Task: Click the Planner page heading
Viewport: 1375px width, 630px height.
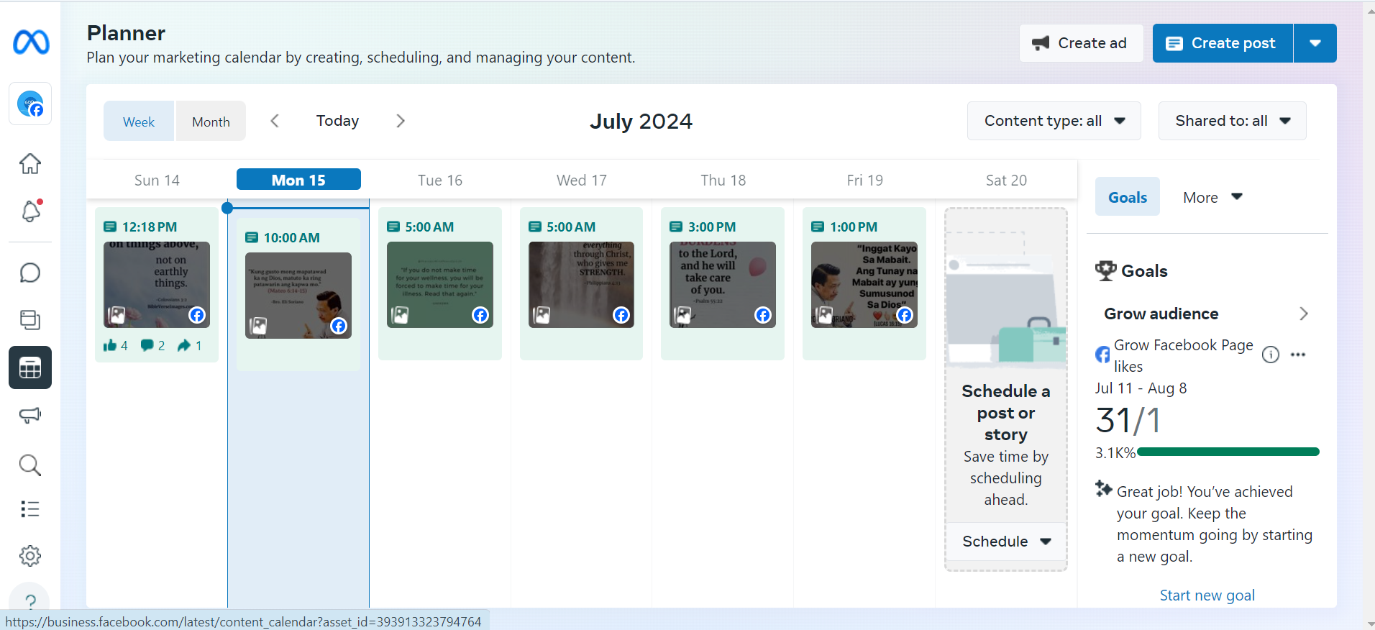Action: 126,33
